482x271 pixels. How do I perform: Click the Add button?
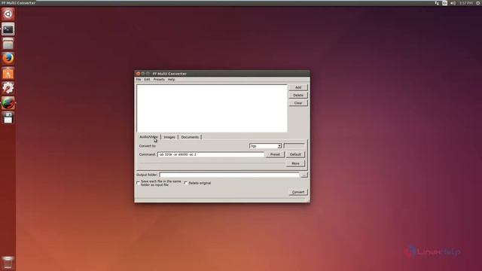point(298,87)
